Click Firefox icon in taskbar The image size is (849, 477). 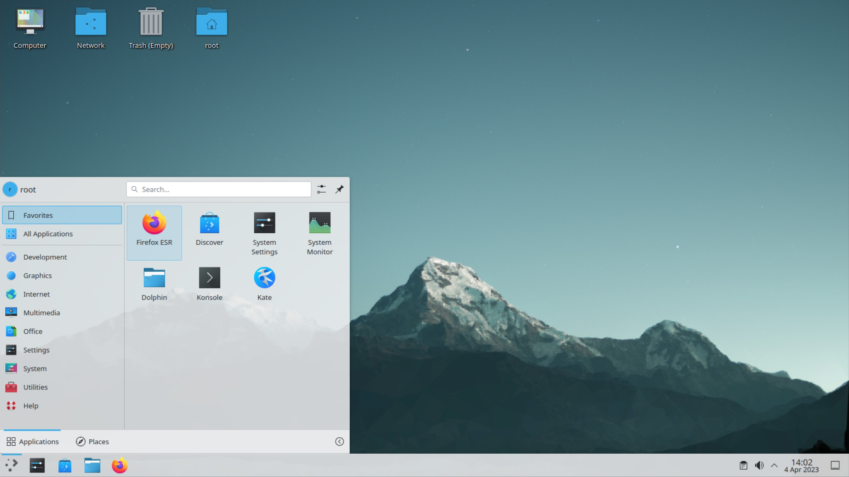coord(119,466)
